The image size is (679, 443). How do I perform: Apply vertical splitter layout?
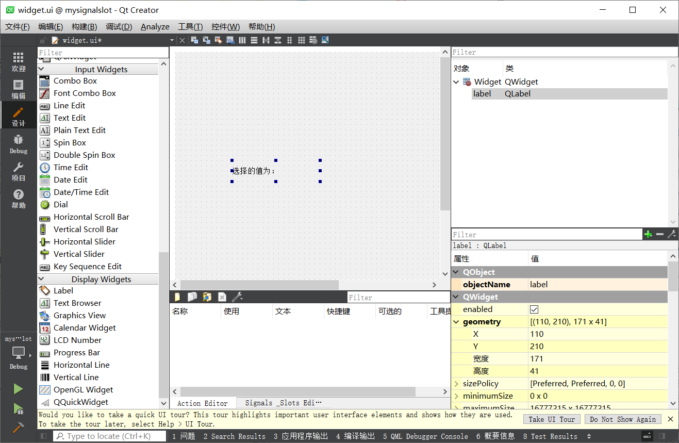click(x=278, y=40)
